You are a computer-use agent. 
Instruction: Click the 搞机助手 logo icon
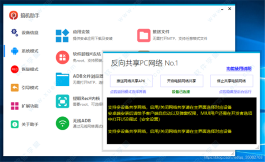click(14, 15)
